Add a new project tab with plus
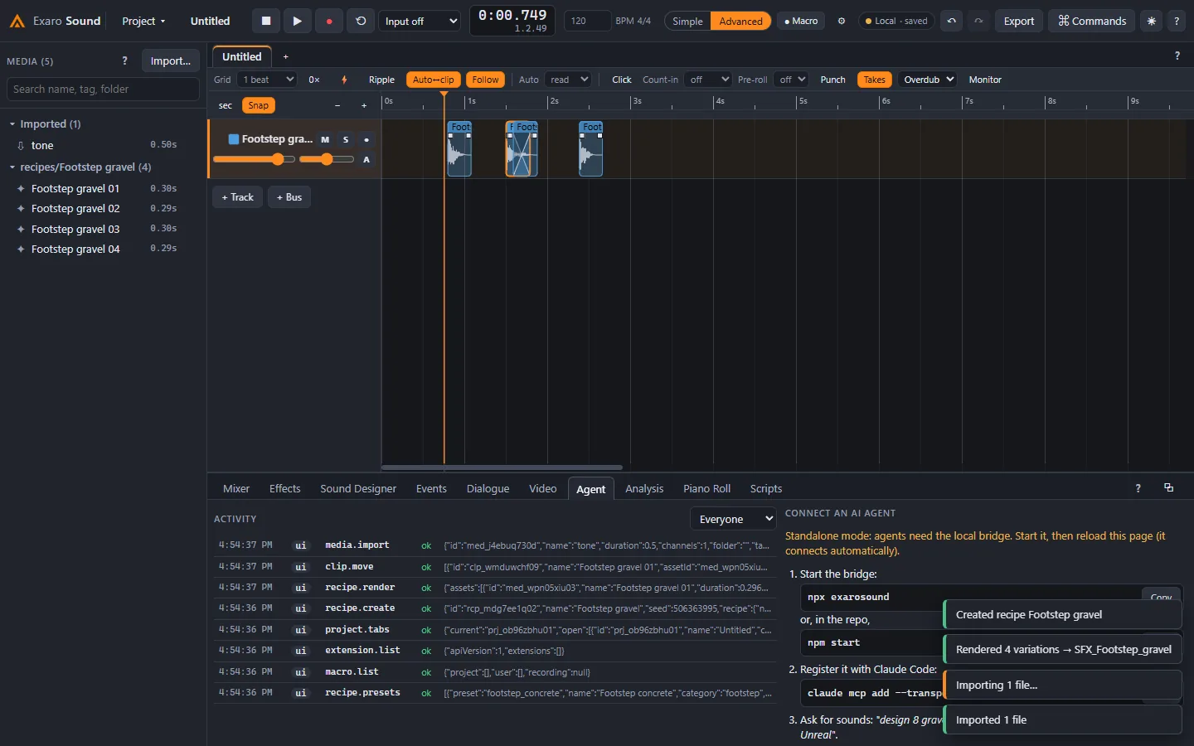This screenshot has width=1194, height=746. [x=286, y=56]
